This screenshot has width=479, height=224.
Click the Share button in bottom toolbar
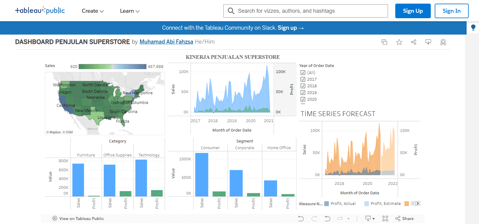[404, 219]
